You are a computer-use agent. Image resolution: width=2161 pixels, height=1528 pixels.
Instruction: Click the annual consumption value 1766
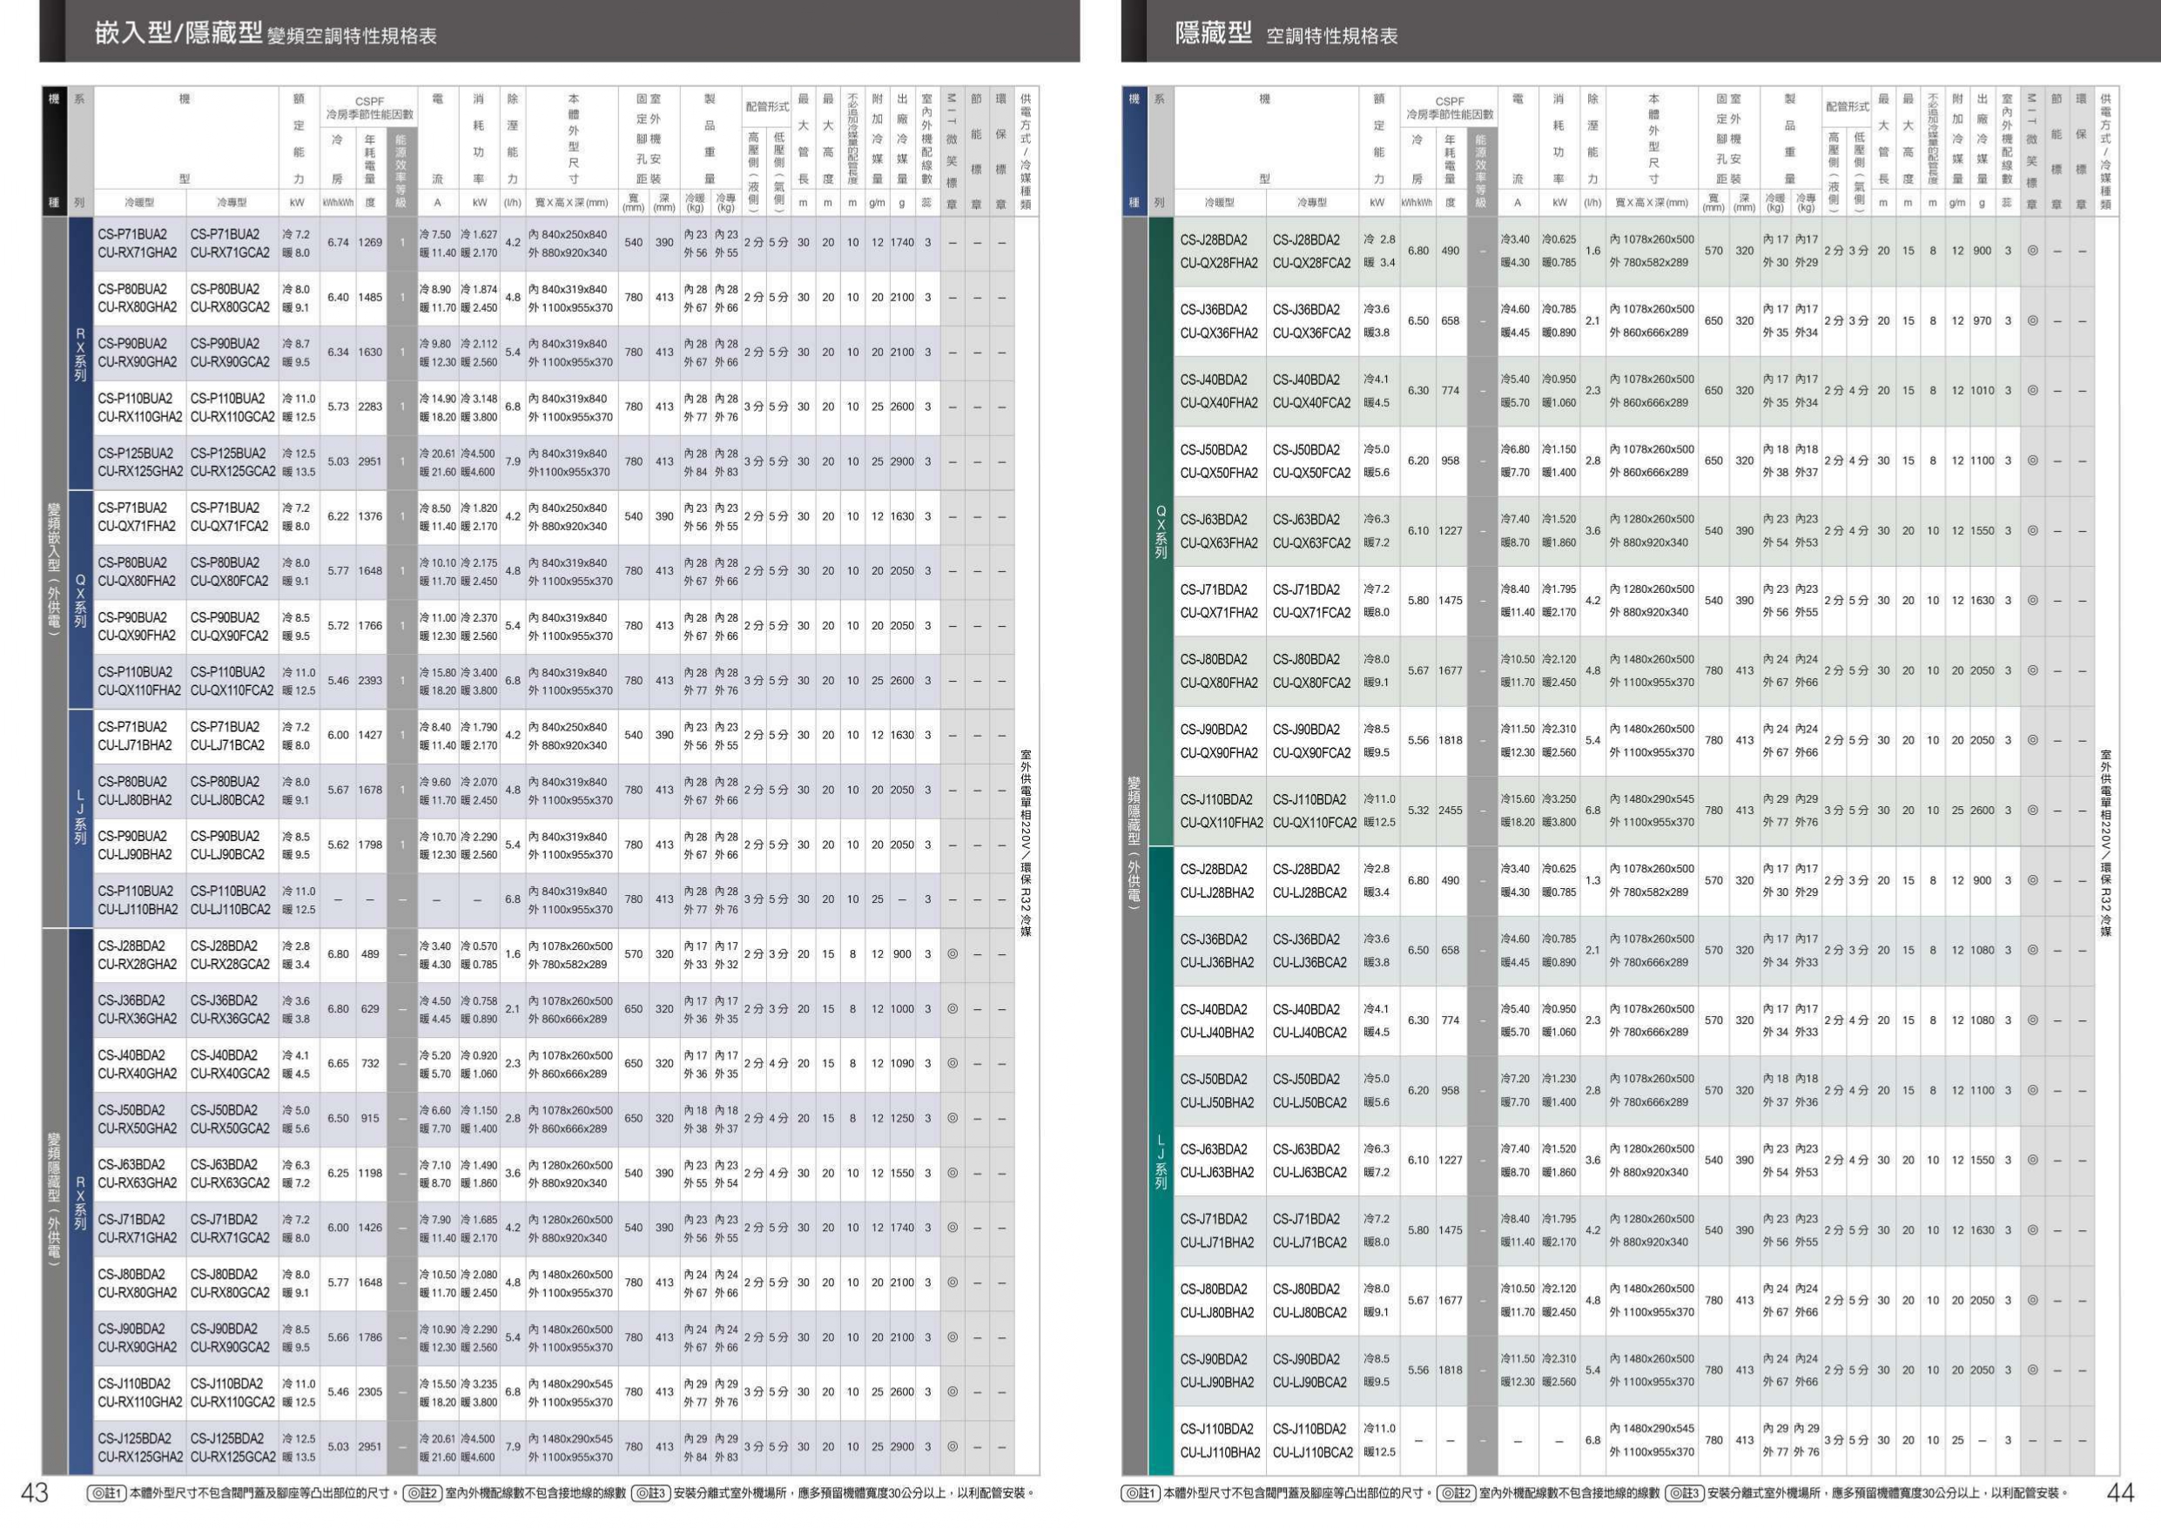pos(370,625)
